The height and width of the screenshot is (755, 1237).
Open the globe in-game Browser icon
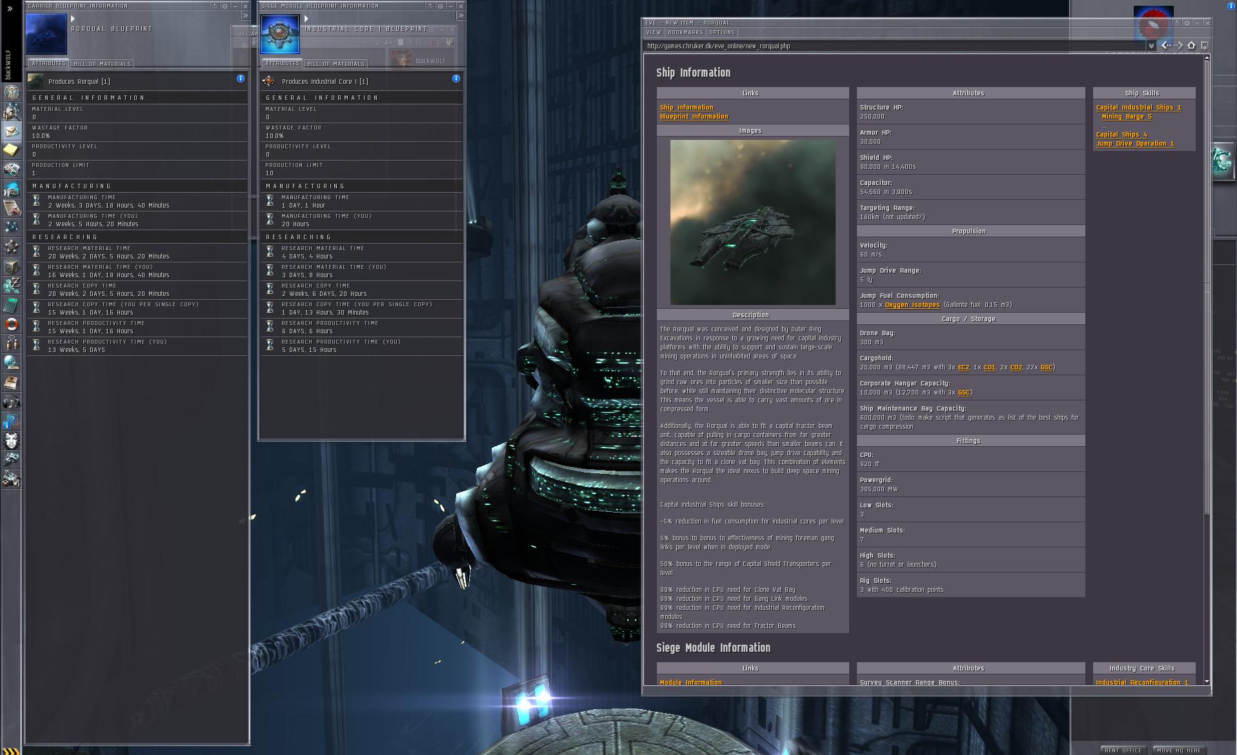tap(11, 363)
